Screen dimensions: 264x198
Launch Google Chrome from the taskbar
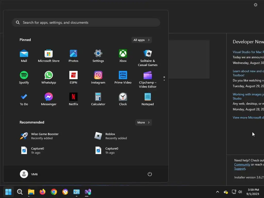coord(54,192)
